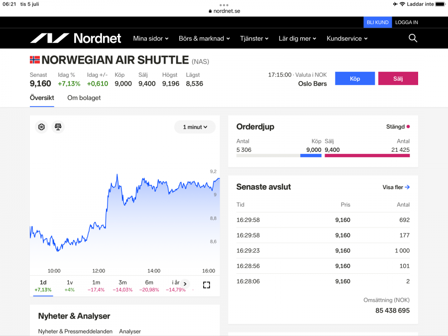Open the 1 minut interval dropdown
This screenshot has width=448, height=336.
pyautogui.click(x=195, y=127)
